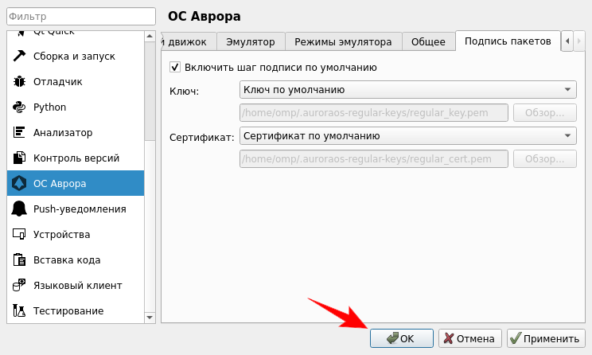This screenshot has height=355, width=592.
Task: Select the Testing flask icon
Action: point(20,310)
